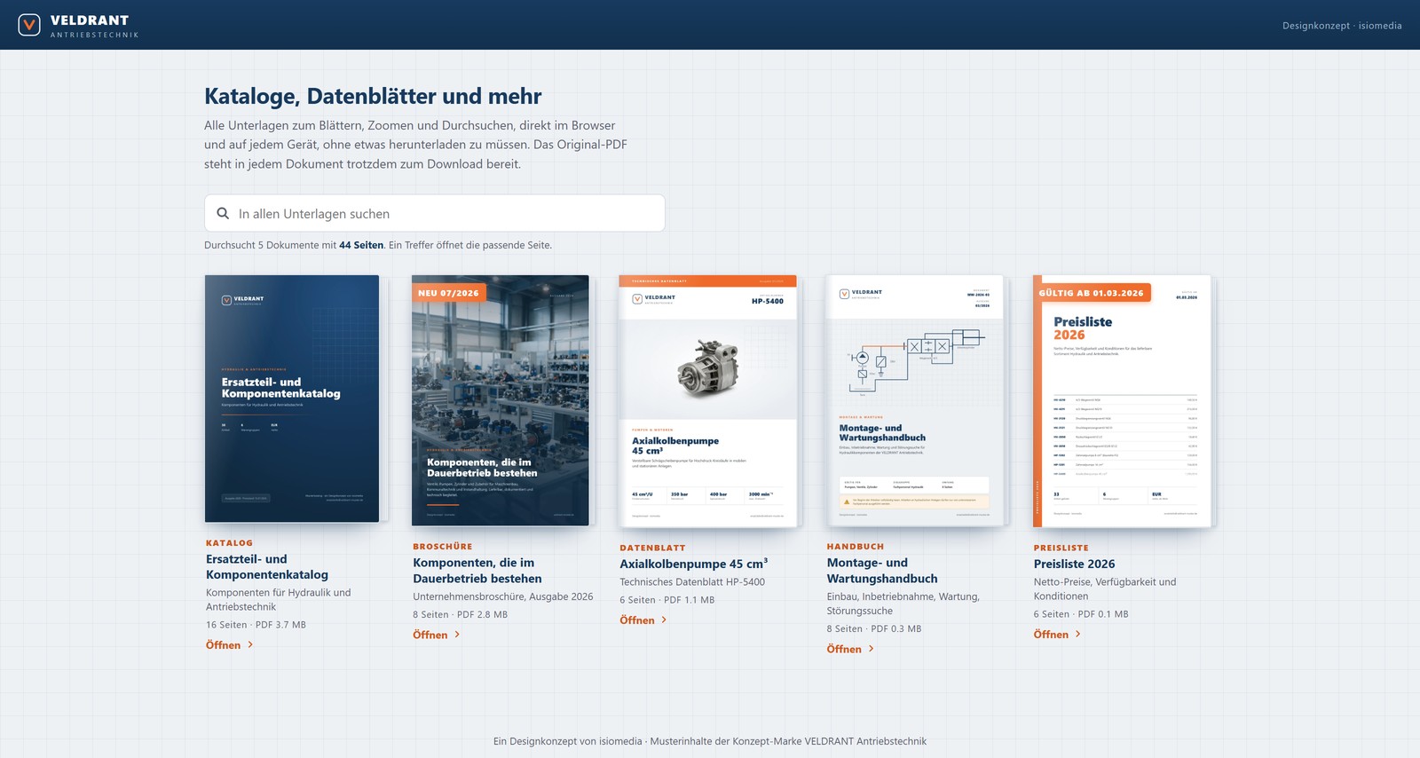
Task: Click the 'GÜLTIG AB 01.03.2026' badge on the price list
Action: click(1092, 293)
